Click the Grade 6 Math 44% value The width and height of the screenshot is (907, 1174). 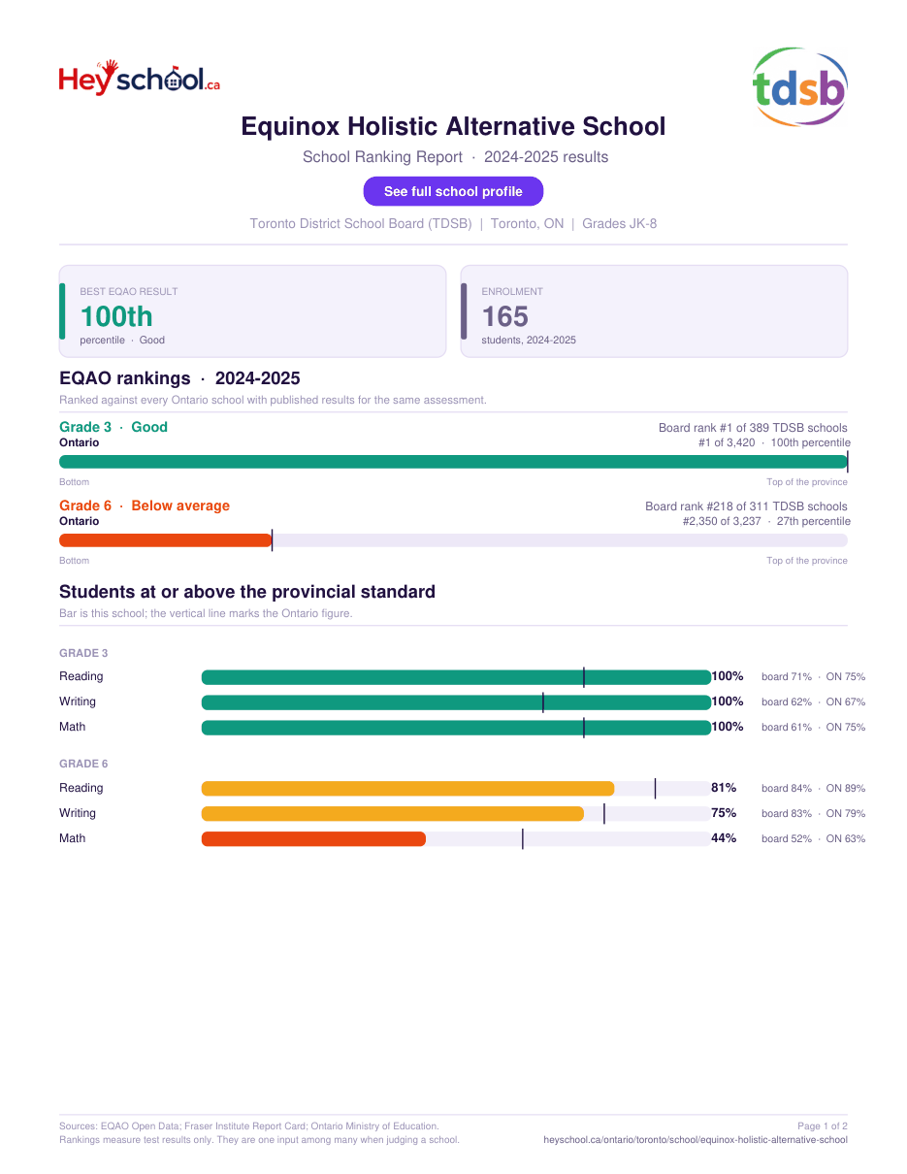[724, 838]
